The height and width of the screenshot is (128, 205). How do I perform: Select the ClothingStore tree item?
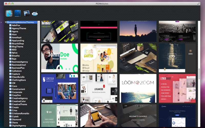[x=19, y=80]
